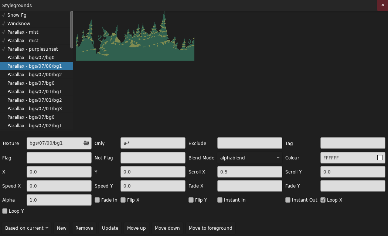Click Move to foreground button
This screenshot has width=388, height=236.
(x=211, y=228)
